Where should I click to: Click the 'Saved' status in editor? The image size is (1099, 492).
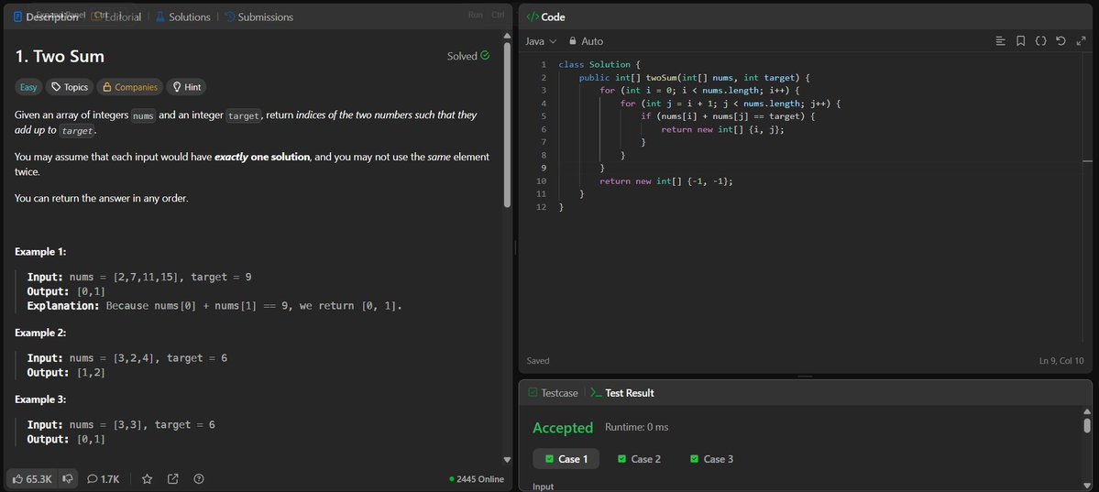tap(538, 361)
